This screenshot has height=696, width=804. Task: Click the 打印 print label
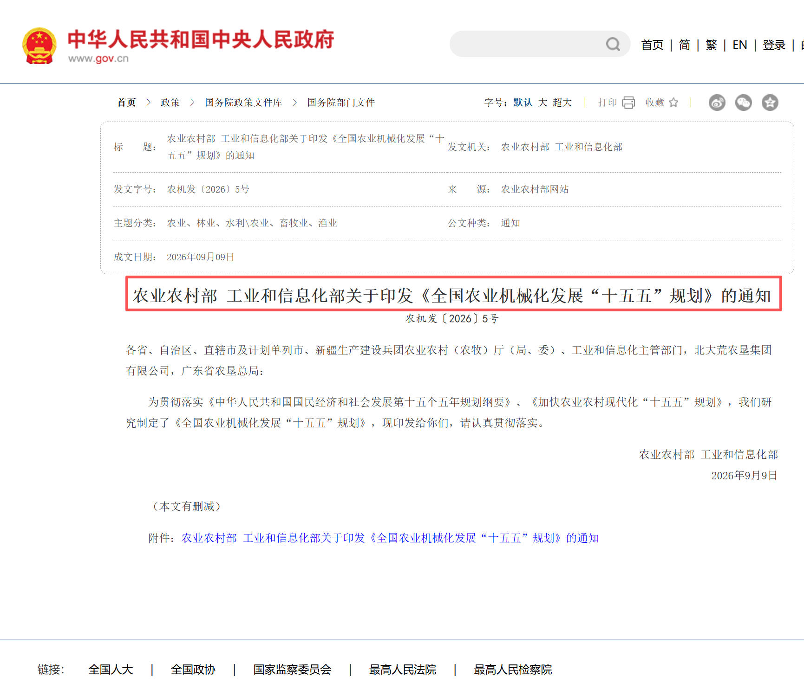(608, 103)
